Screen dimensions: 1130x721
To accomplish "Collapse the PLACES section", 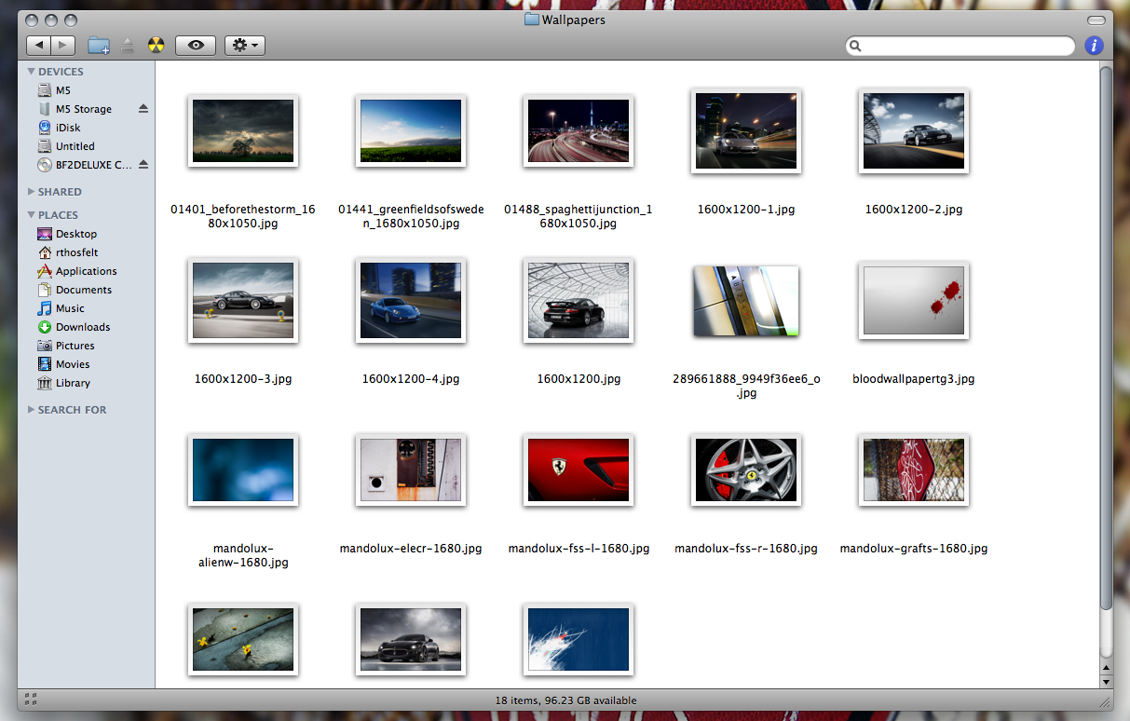I will pos(31,215).
